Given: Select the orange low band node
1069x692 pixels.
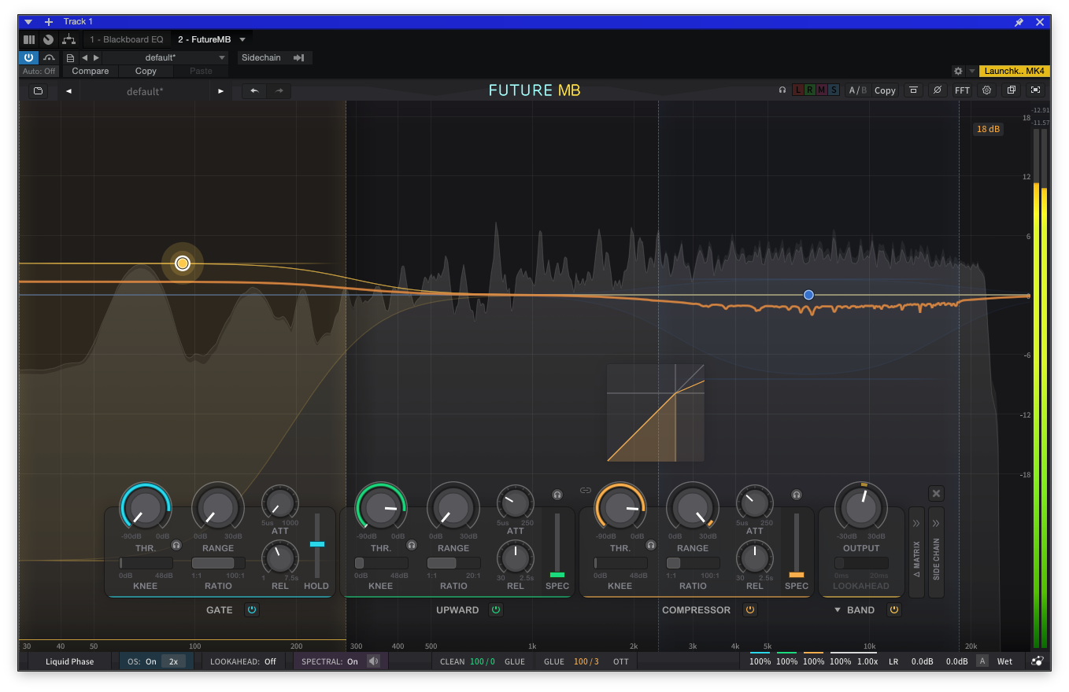Looking at the screenshot, I should pyautogui.click(x=183, y=263).
